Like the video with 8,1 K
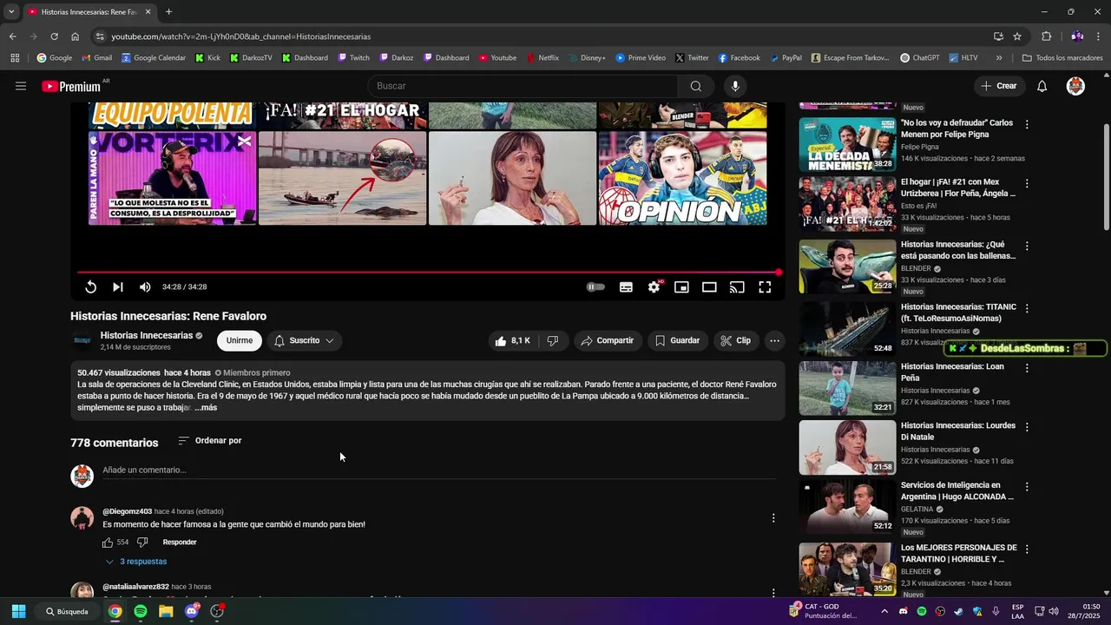This screenshot has width=1111, height=625. pos(513,341)
